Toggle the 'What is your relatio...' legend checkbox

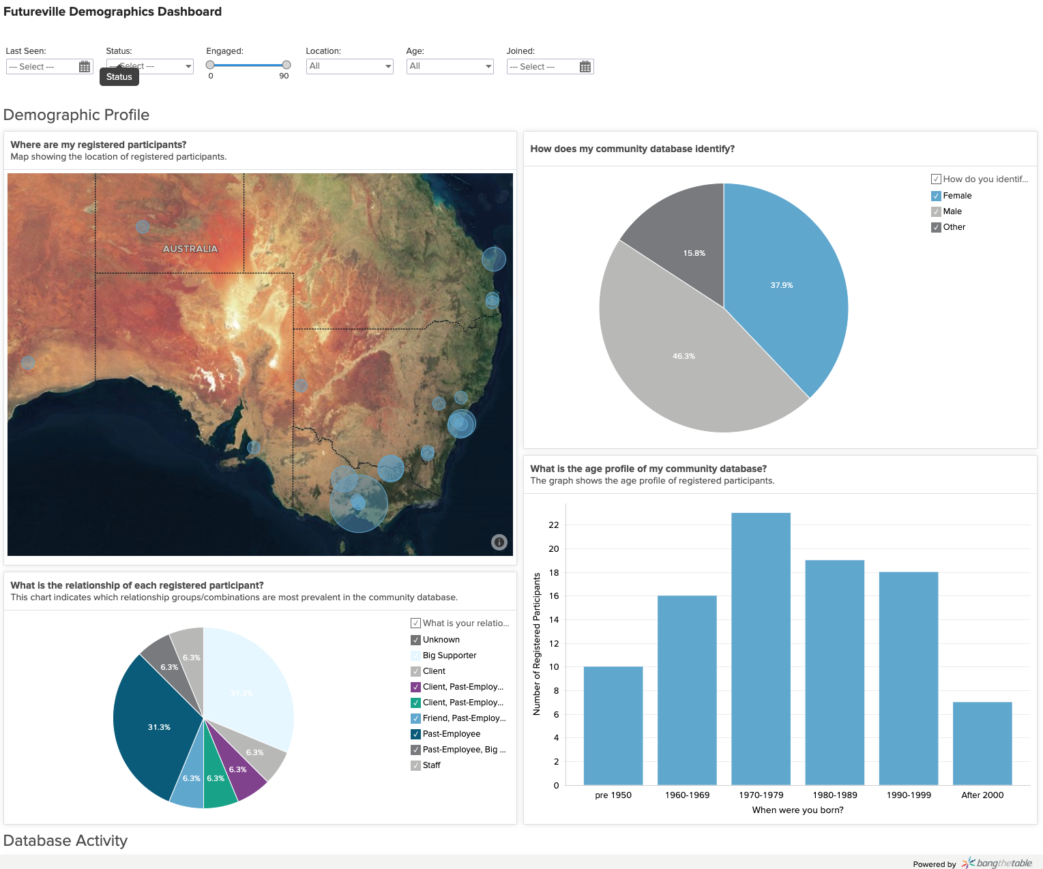tap(415, 623)
